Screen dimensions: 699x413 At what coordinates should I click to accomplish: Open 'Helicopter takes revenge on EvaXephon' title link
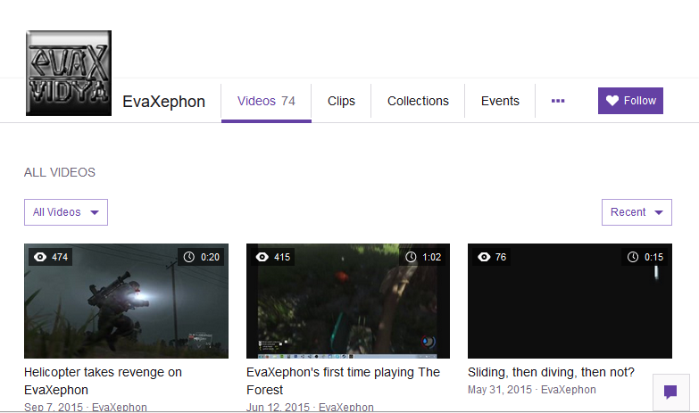(x=103, y=381)
